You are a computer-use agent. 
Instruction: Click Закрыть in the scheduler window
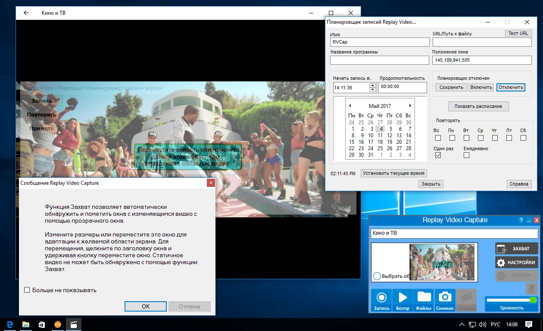pos(431,184)
